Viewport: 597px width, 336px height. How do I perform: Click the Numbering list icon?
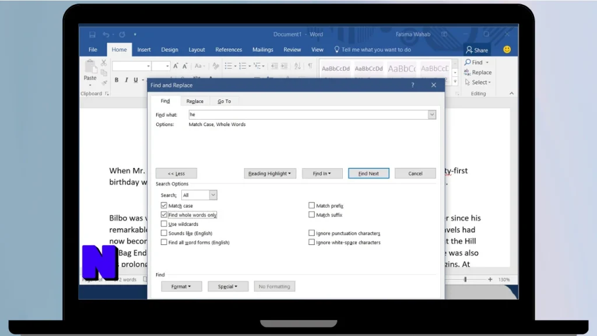(243, 66)
